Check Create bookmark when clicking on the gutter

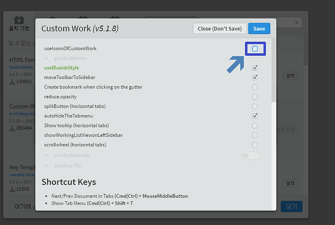[x=255, y=87]
